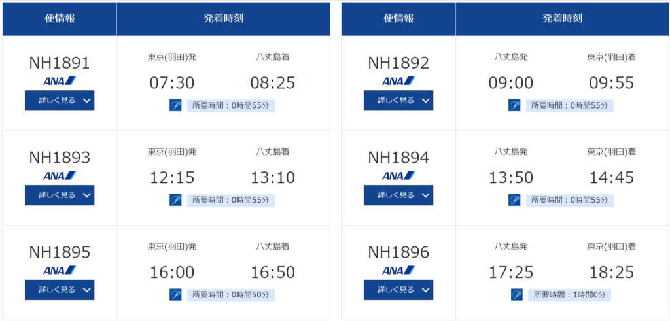Screen dimensions: 670x321
Task: Expand 詳しく見る details for flight NH1891
Action: click(60, 101)
